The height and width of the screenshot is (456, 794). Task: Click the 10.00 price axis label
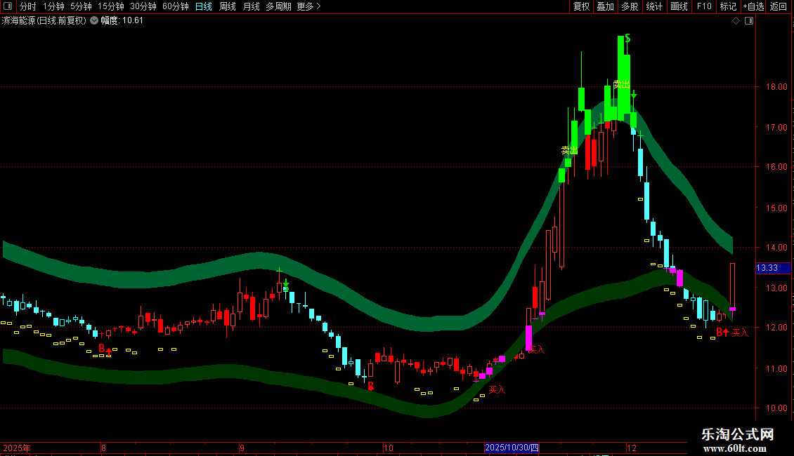coord(776,408)
